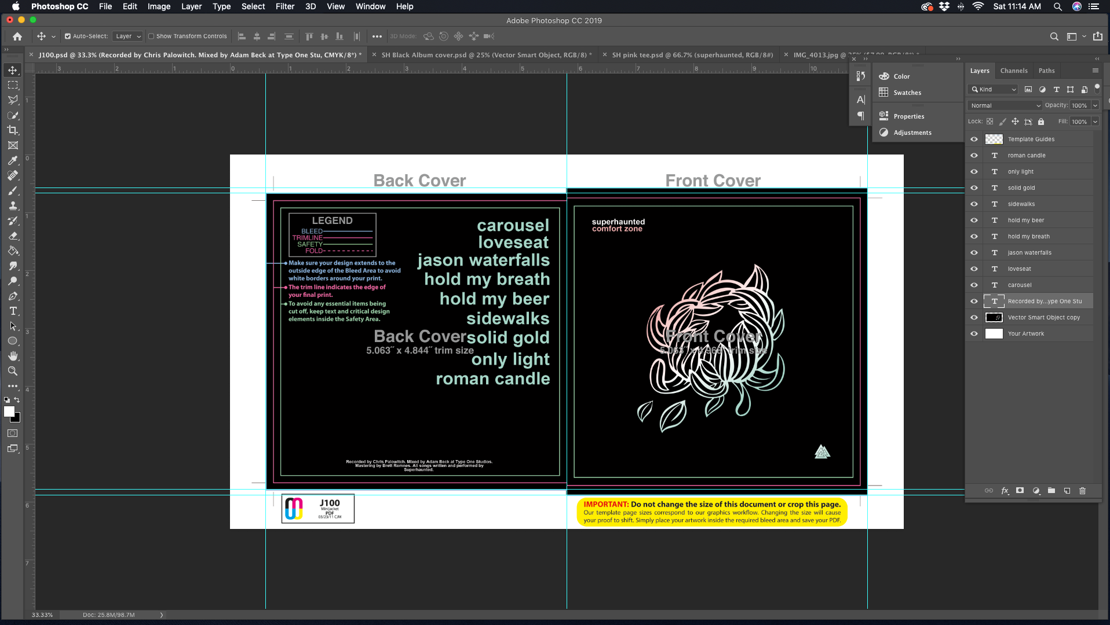The width and height of the screenshot is (1110, 625).
Task: Click the background color swatch
Action: tap(17, 419)
